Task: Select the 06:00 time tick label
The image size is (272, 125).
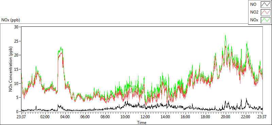Action: 85,117
